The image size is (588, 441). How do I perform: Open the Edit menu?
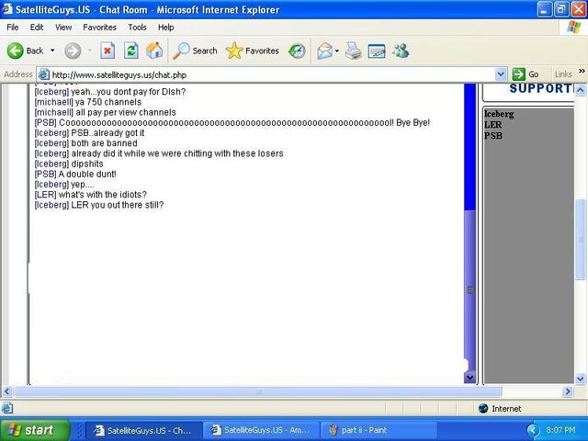click(x=37, y=28)
